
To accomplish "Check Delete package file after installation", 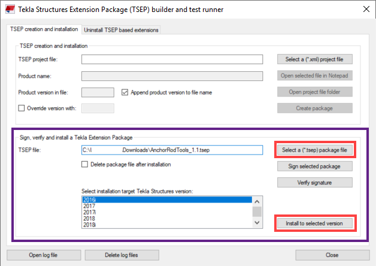I will coord(86,164).
